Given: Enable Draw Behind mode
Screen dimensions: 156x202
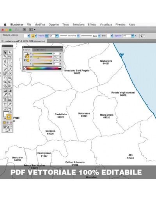Looking at the screenshot, I should [7, 126].
